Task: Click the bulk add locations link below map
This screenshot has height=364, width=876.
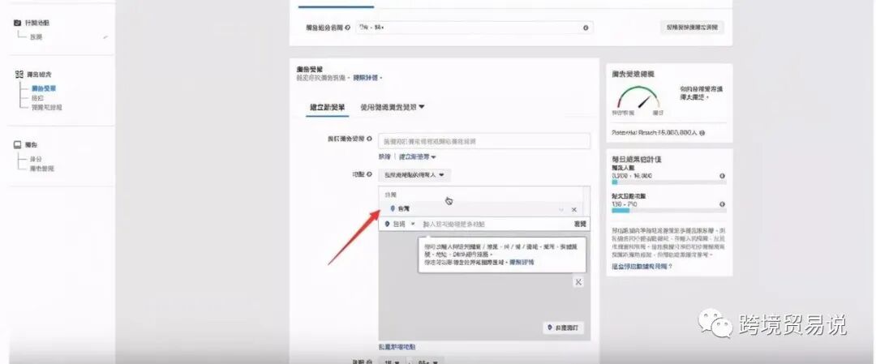Action: pos(397,347)
